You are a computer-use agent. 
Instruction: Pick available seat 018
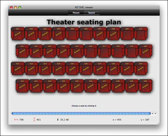118,51
